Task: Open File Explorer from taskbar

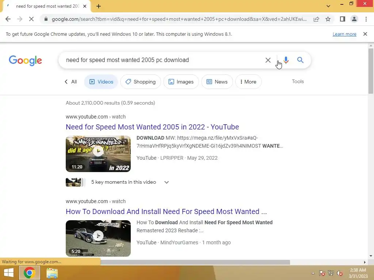Action: 52,273
